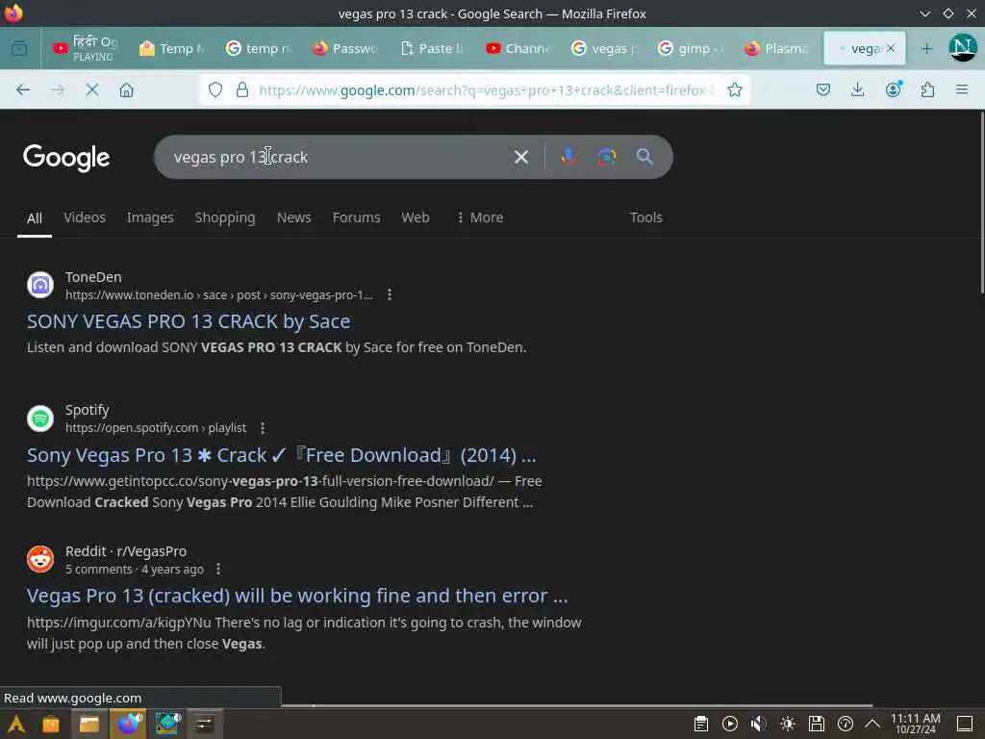Open the Firefox hamburger menu
Viewport: 985px width, 739px height.
click(x=962, y=89)
